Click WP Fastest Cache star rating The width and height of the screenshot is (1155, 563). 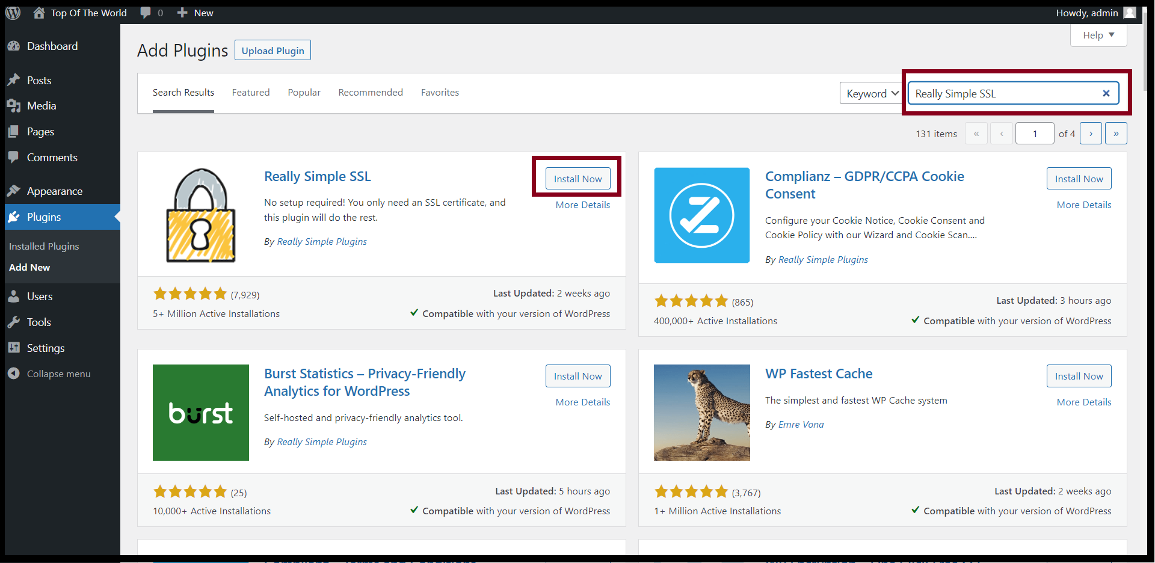pos(691,492)
